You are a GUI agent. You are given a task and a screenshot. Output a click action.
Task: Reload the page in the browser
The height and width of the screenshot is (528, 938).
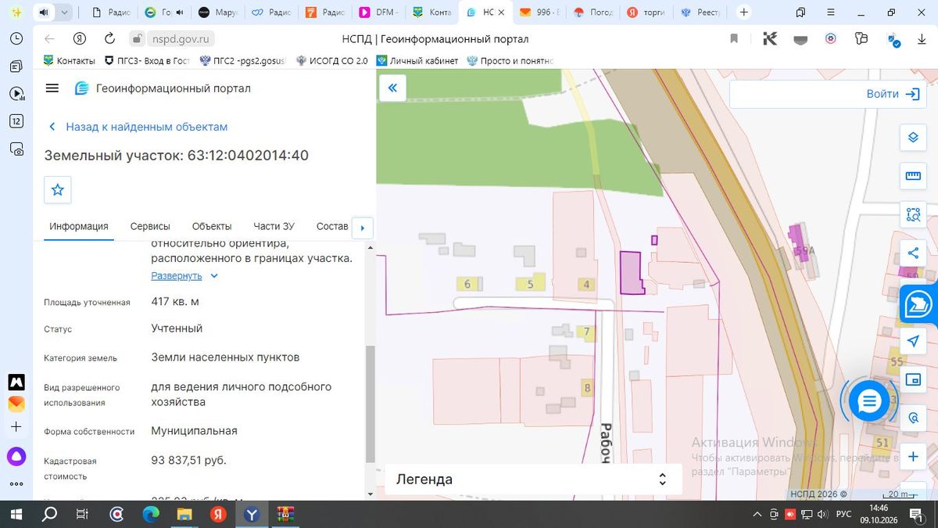click(x=109, y=38)
